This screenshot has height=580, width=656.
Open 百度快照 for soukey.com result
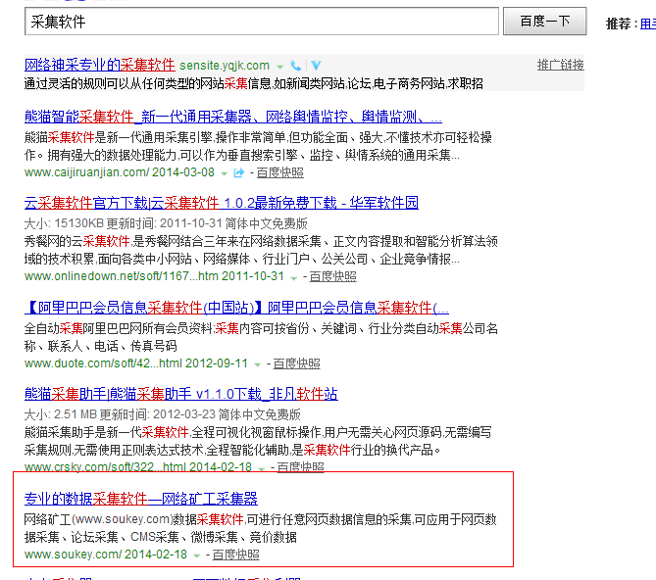click(235, 555)
